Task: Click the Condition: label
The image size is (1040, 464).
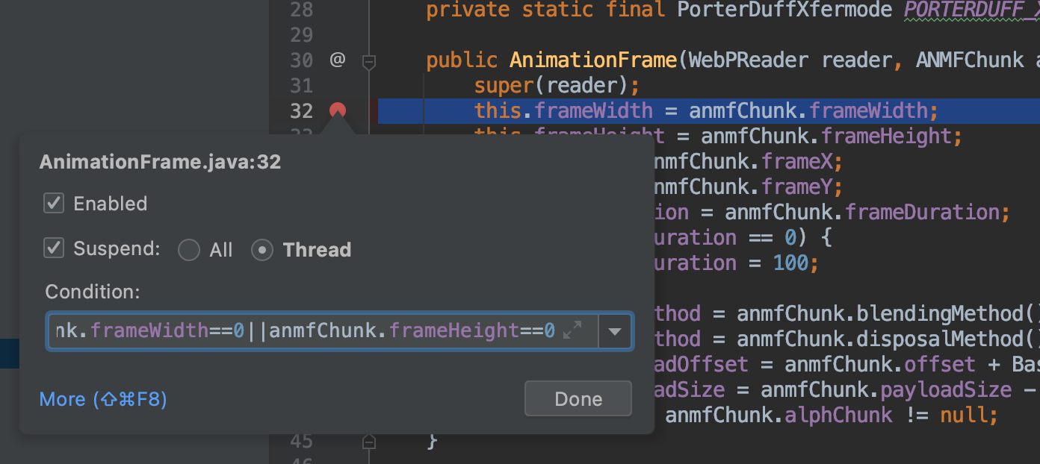Action: pos(93,292)
